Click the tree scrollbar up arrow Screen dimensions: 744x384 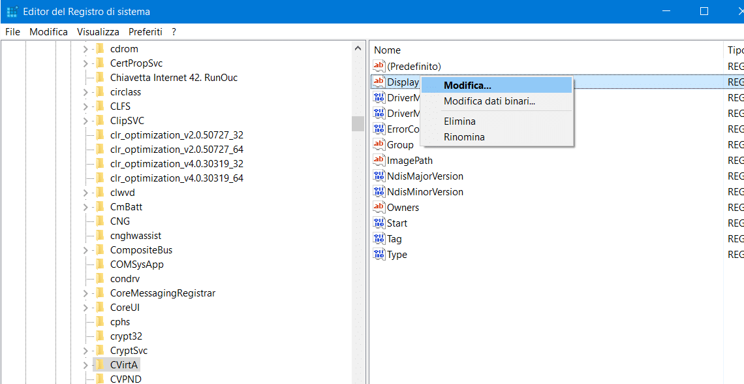(x=358, y=48)
